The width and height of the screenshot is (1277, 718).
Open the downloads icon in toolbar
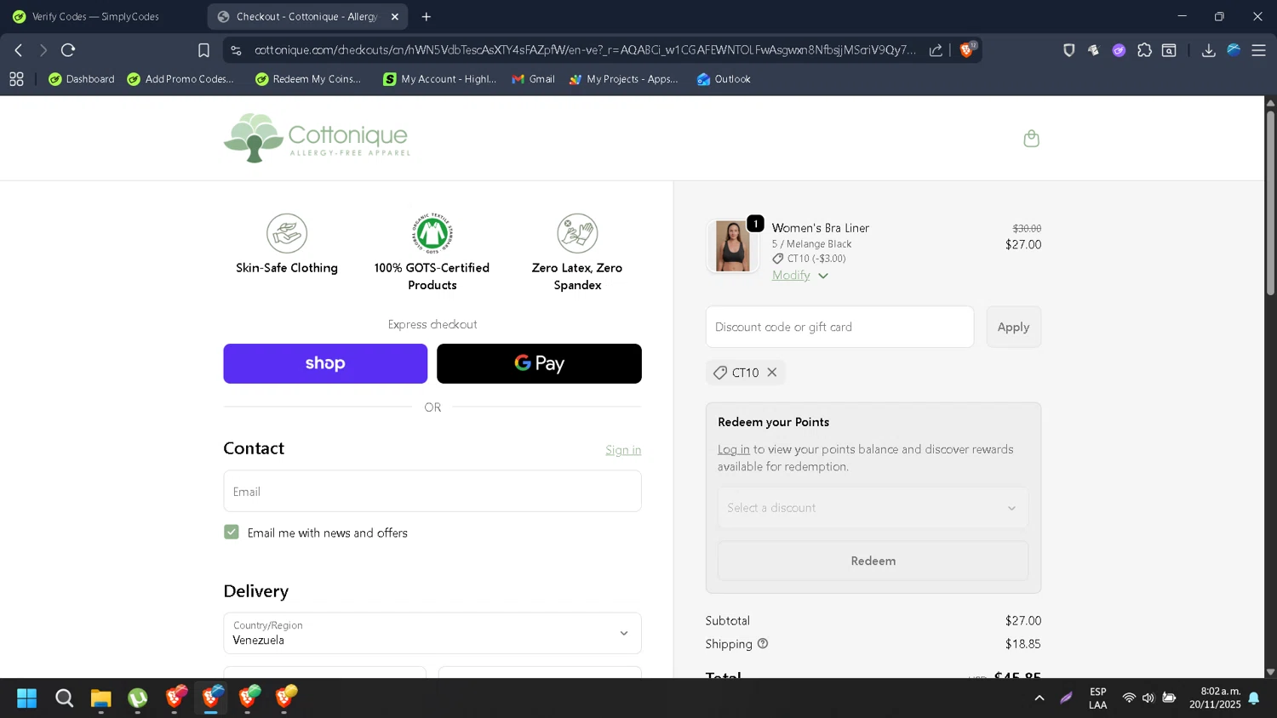click(x=1208, y=50)
